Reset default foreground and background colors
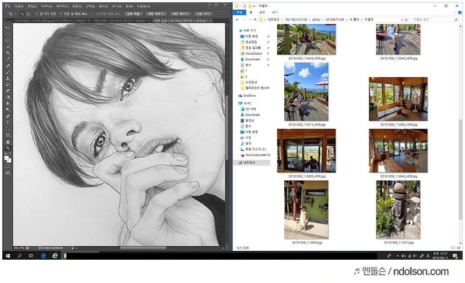The width and height of the screenshot is (465, 283). [6, 153]
